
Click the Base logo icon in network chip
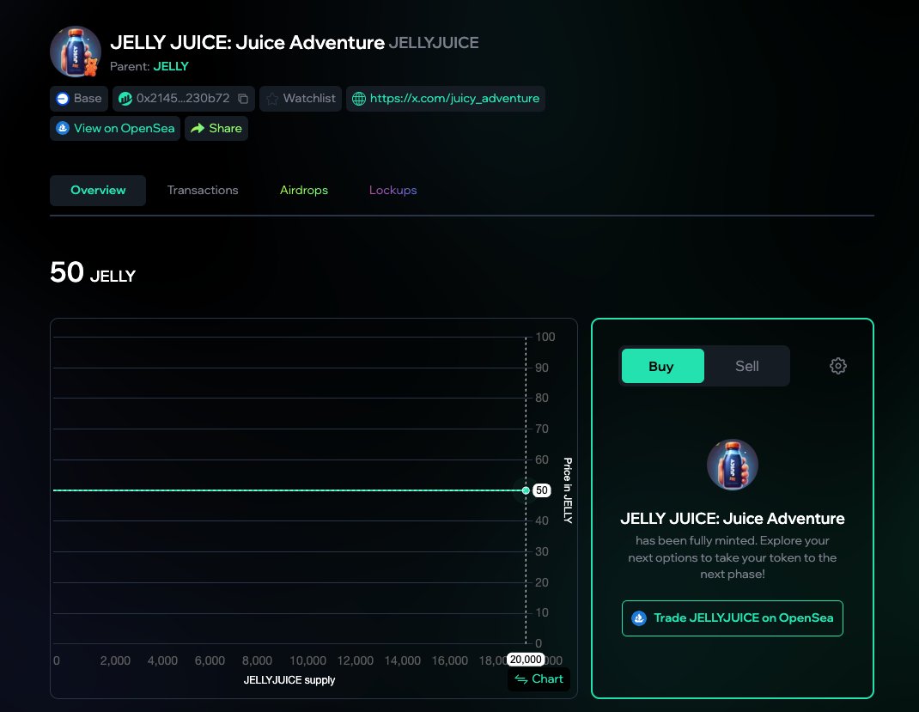pos(62,99)
